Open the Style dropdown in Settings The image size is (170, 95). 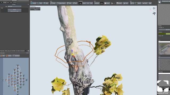click(x=14, y=6)
